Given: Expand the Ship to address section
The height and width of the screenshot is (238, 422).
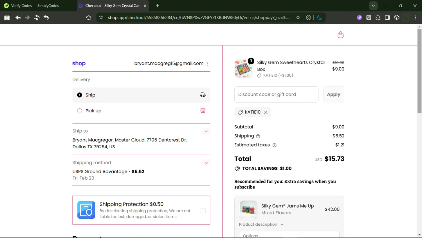Looking at the screenshot, I should (206, 131).
